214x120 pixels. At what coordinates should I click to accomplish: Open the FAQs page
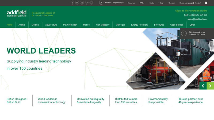142,3
